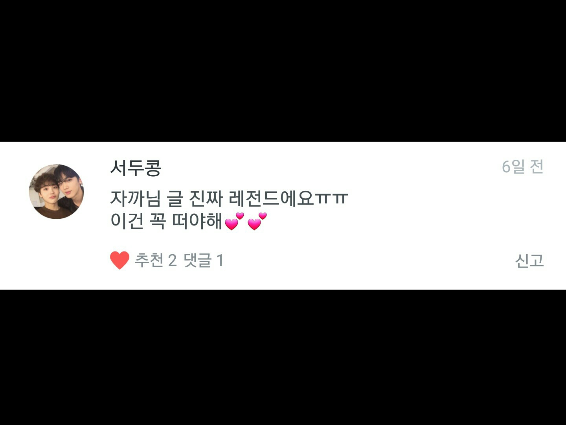Click the first pink hearts emoji
Image resolution: width=566 pixels, height=425 pixels.
click(x=234, y=222)
